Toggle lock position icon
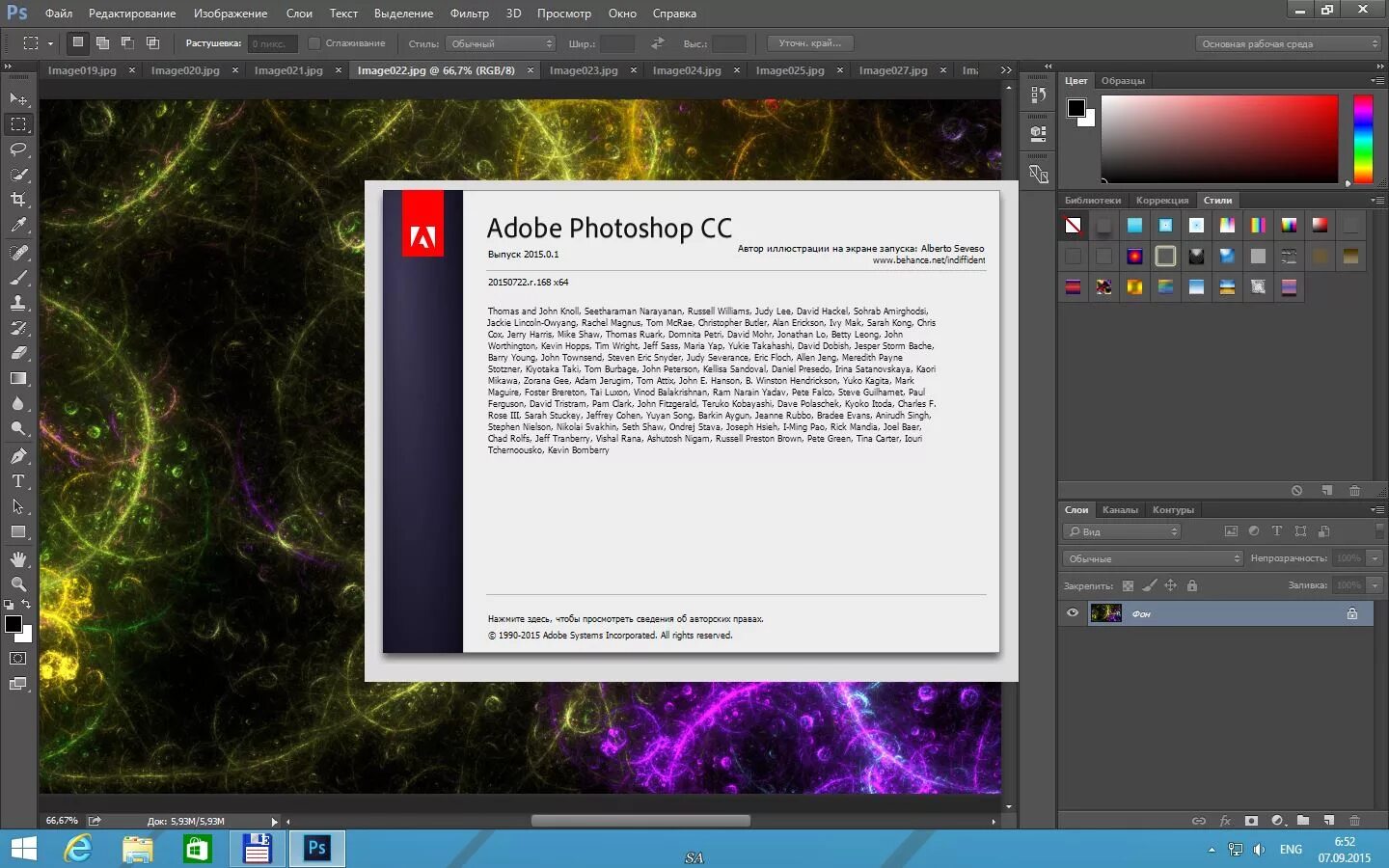Viewport: 1389px width, 868px height. [x=1170, y=585]
